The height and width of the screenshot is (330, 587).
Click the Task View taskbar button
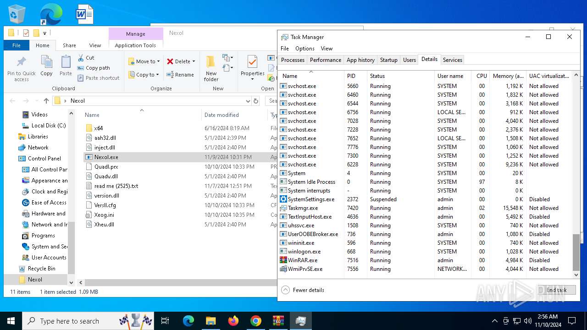[165, 321]
